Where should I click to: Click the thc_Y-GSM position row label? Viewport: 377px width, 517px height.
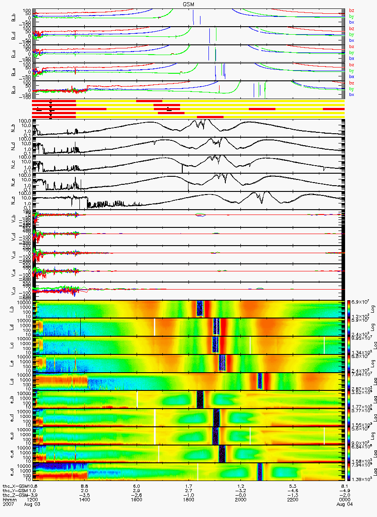pos(15,491)
